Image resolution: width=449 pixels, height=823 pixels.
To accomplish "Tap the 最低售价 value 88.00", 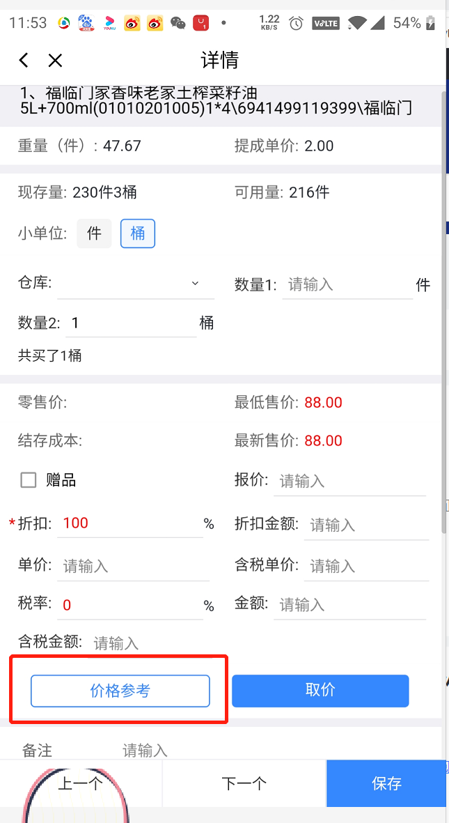I will click(323, 403).
